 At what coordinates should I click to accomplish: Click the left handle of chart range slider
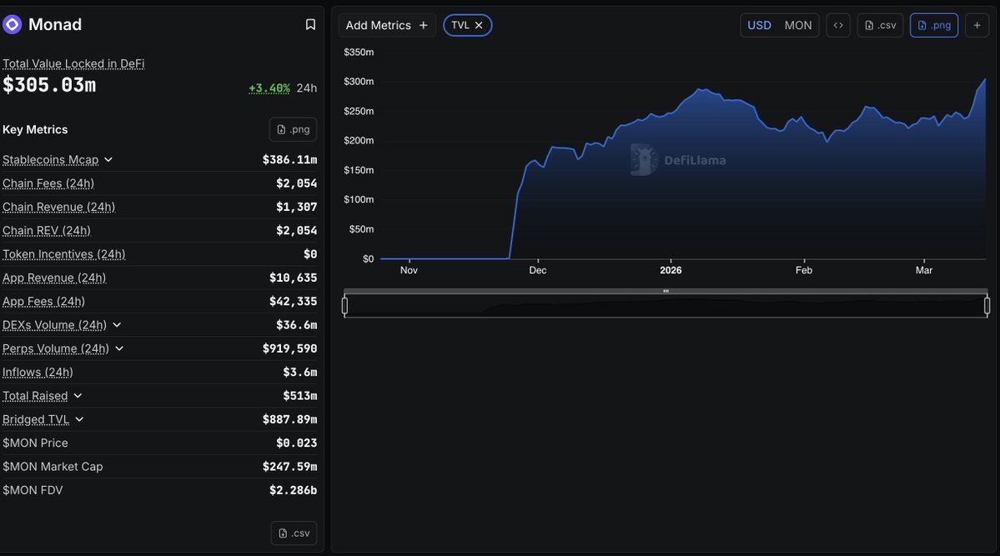click(x=345, y=306)
